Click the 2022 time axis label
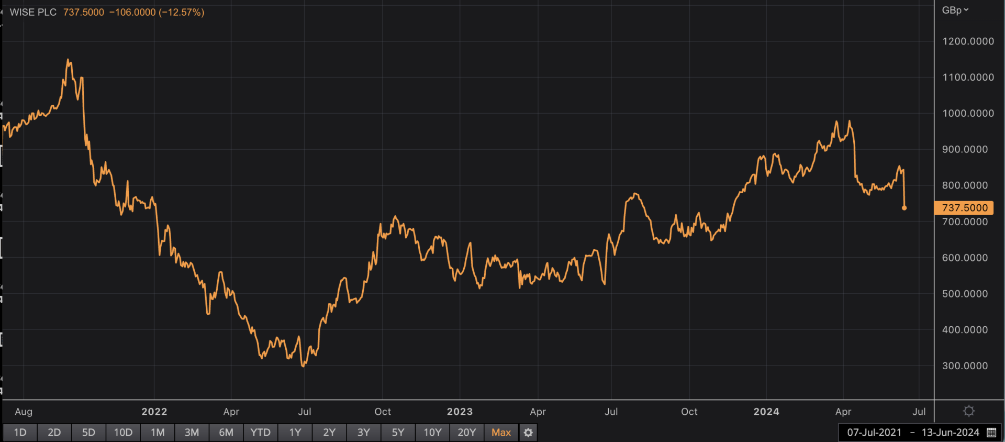1005x442 pixels. (154, 412)
